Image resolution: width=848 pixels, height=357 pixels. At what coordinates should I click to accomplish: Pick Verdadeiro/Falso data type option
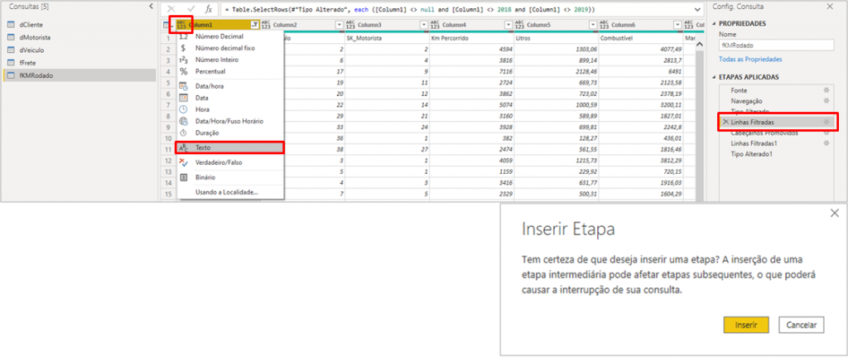coord(221,162)
